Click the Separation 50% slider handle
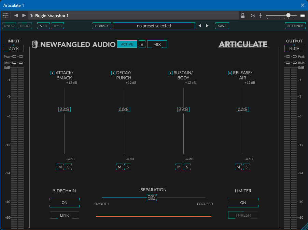This screenshot has height=230, width=308. point(152,198)
